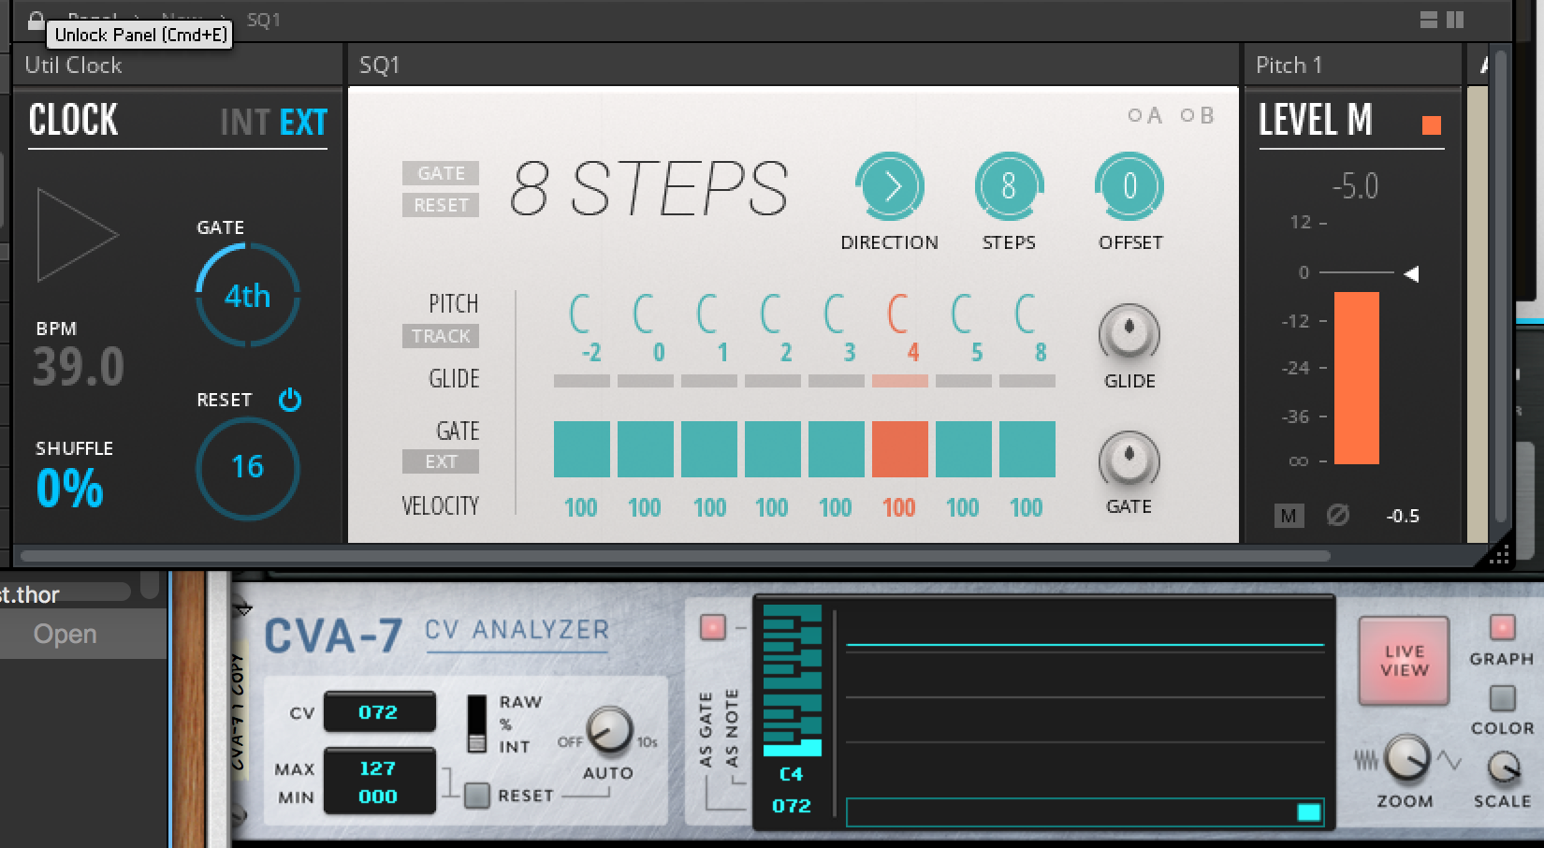1544x848 pixels.
Task: Click the orange velocity value 100
Action: tap(899, 507)
